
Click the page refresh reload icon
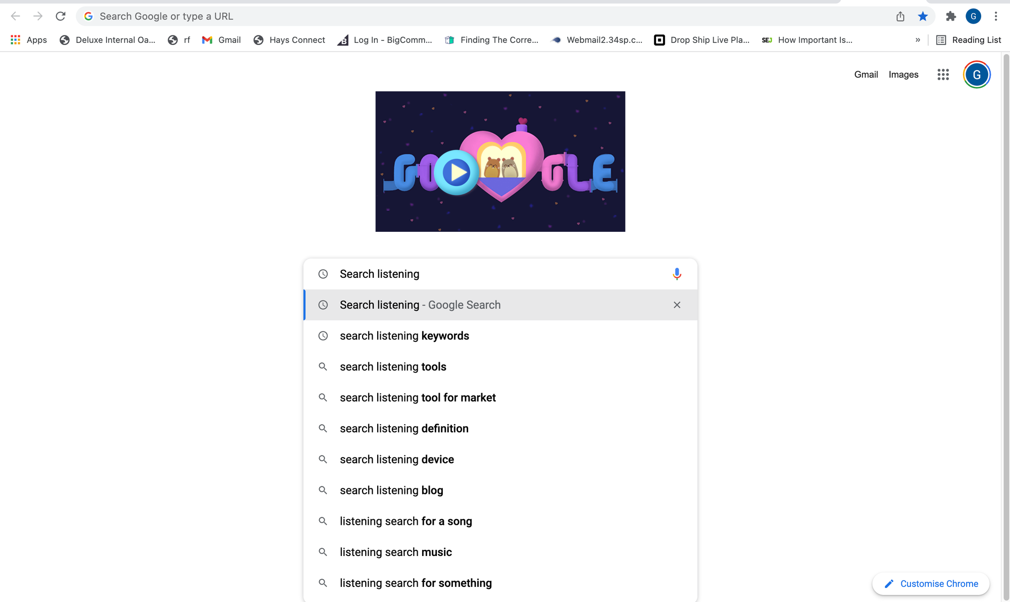[62, 16]
